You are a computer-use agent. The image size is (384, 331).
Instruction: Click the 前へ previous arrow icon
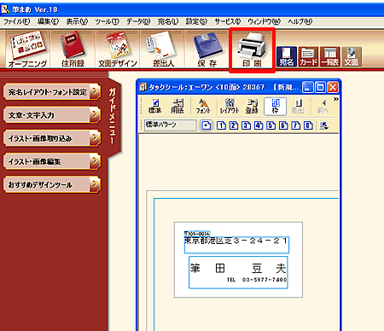[323, 107]
